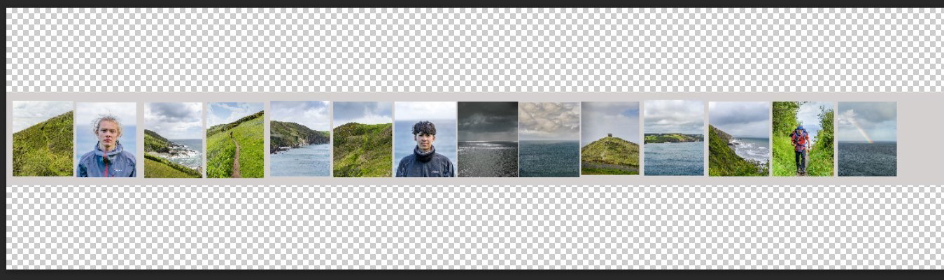Screen dimensions: 944x280
Task: Select the rainbow over sea photo
Action: pyautogui.click(x=867, y=139)
